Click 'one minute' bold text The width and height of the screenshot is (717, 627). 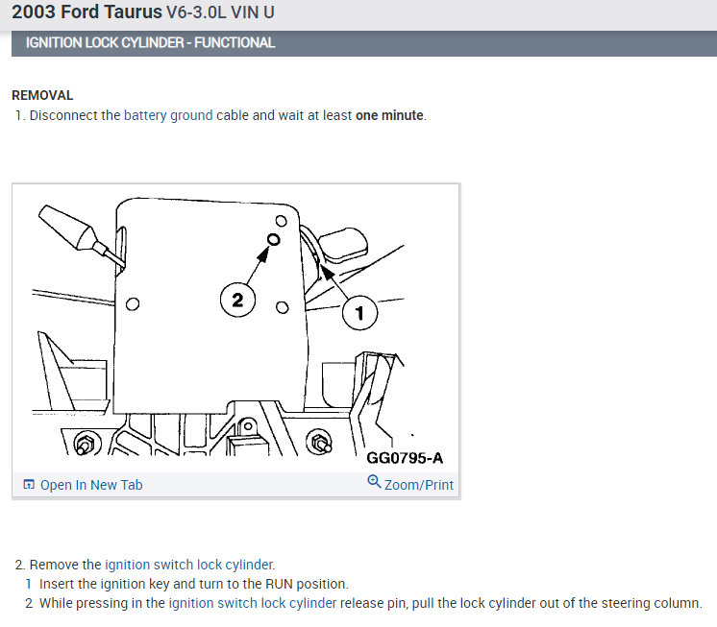tap(389, 115)
